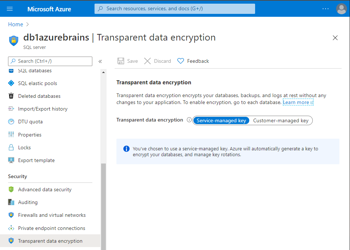Click the bold 'Transparent data encryption' heading
The height and width of the screenshot is (250, 350).
coord(154,82)
